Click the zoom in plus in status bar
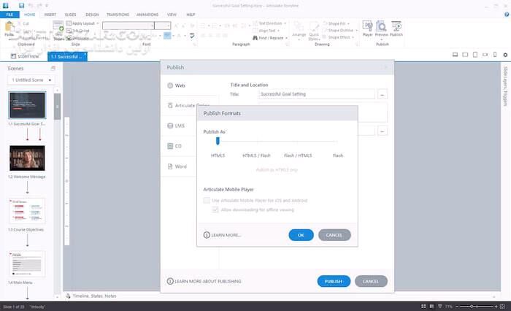 tap(496, 307)
